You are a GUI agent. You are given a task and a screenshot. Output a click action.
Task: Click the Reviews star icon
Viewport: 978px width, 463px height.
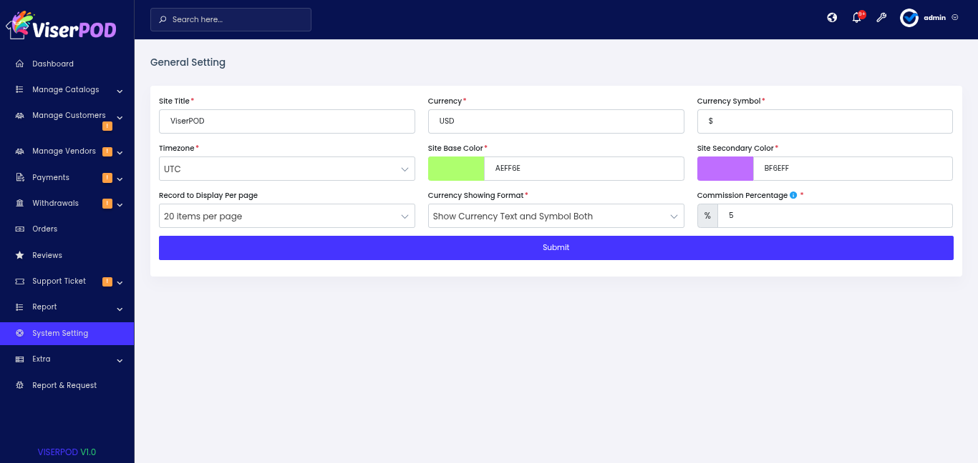pyautogui.click(x=20, y=255)
